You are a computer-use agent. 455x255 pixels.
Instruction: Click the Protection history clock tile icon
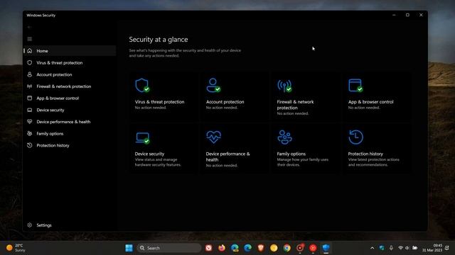355,137
